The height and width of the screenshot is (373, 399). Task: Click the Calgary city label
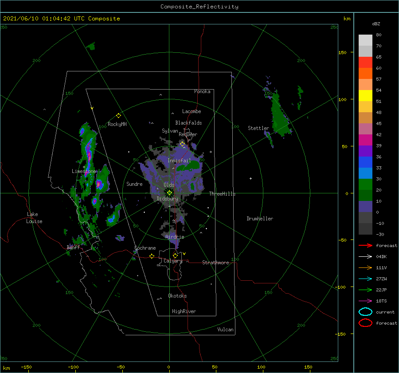click(173, 261)
